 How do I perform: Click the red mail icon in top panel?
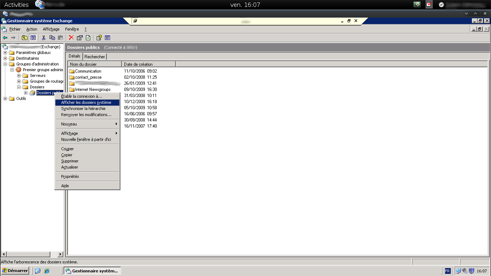coord(429,4)
